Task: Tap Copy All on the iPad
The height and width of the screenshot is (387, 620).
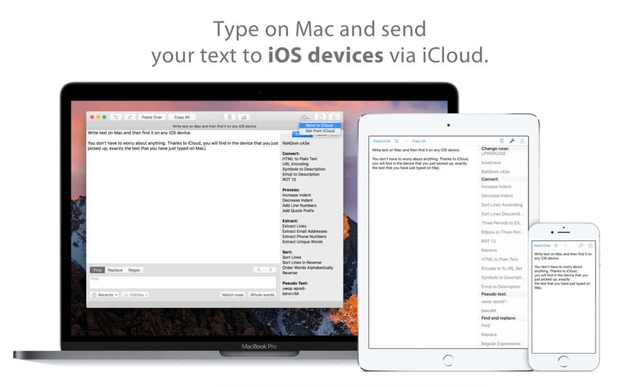Action: (419, 141)
